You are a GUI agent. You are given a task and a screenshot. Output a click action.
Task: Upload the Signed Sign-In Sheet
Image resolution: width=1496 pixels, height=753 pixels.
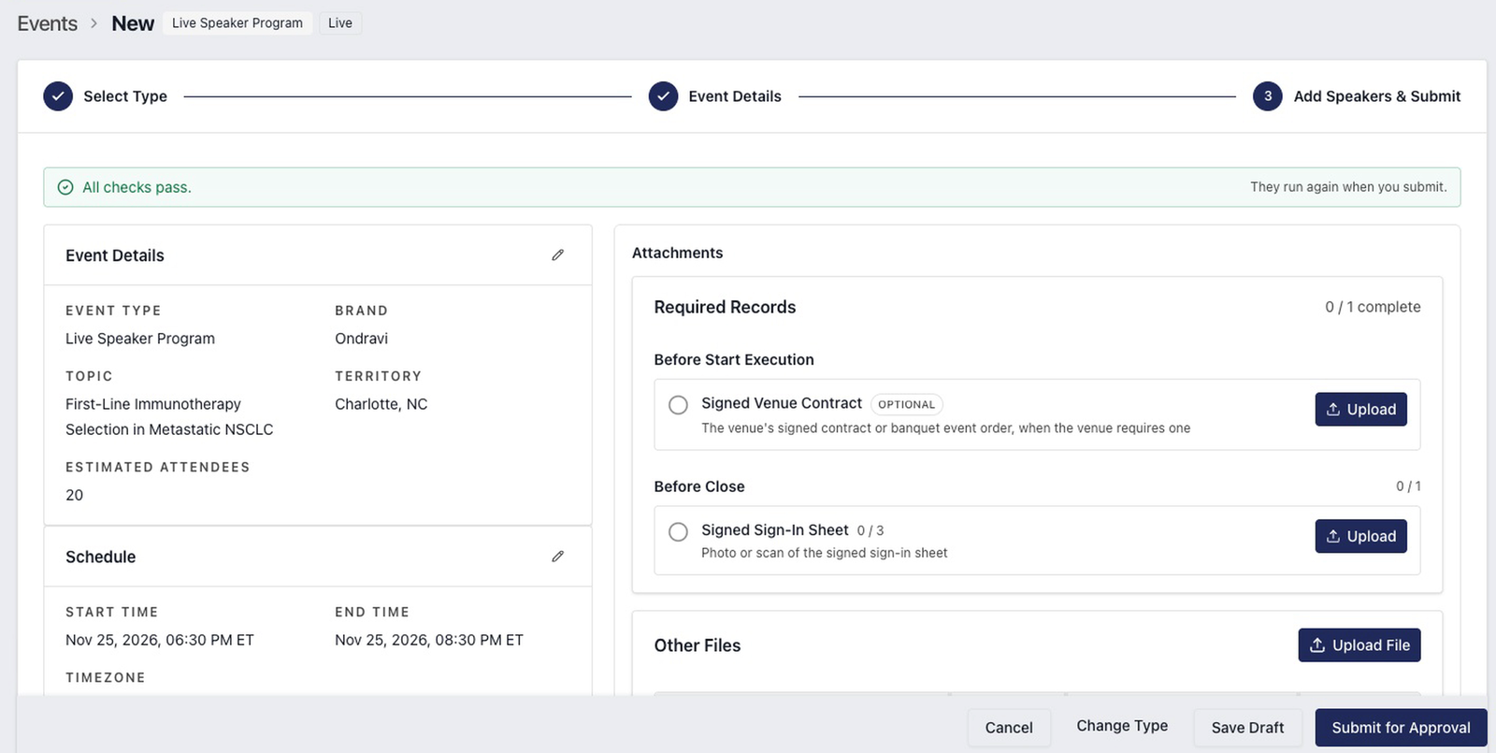(1360, 536)
